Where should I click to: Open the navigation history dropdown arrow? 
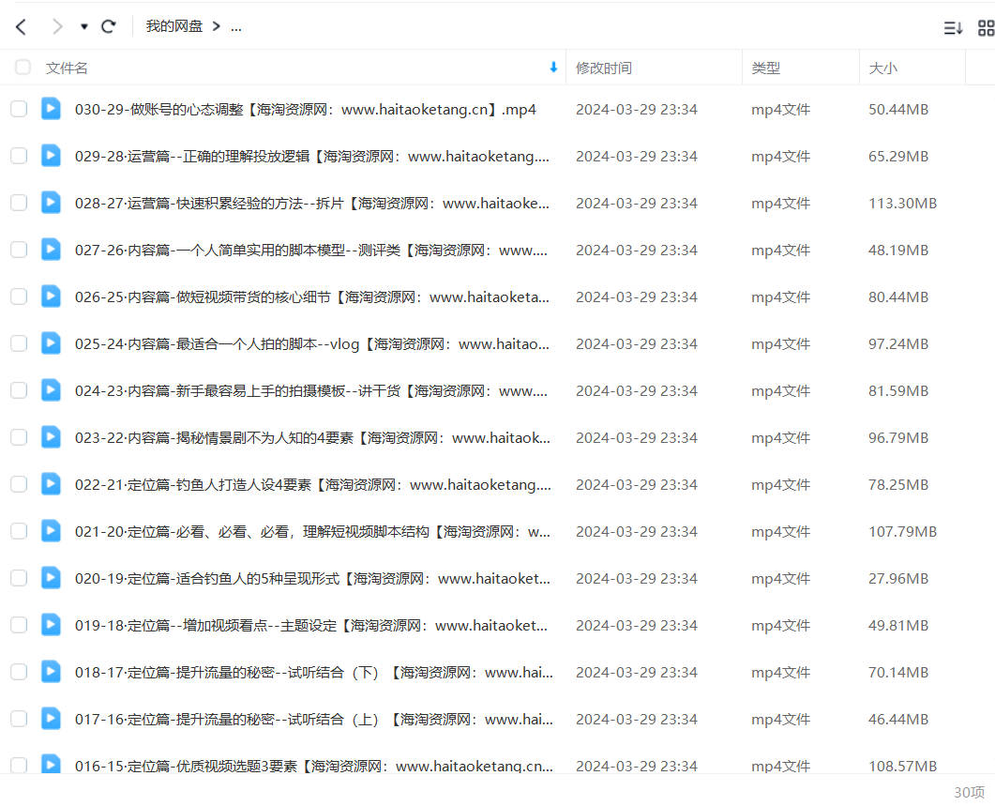coord(83,26)
